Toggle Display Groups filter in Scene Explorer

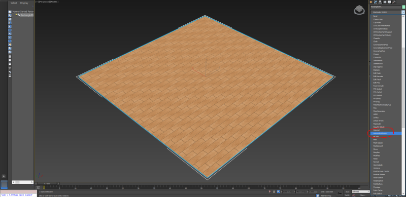pyautogui.click(x=10, y=34)
